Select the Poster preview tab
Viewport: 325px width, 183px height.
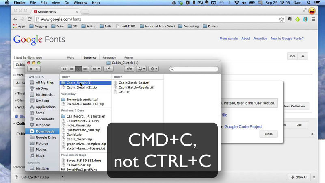(128, 57)
